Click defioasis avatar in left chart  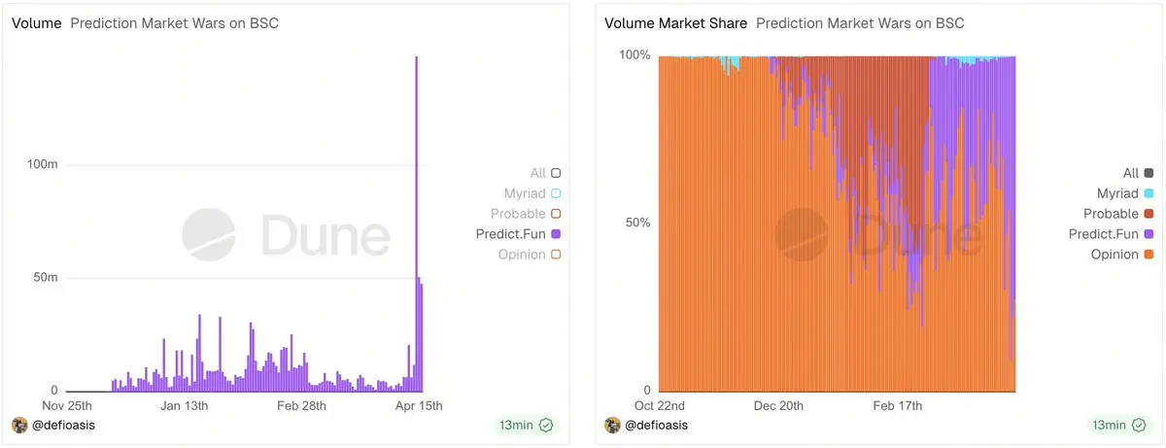(x=19, y=425)
